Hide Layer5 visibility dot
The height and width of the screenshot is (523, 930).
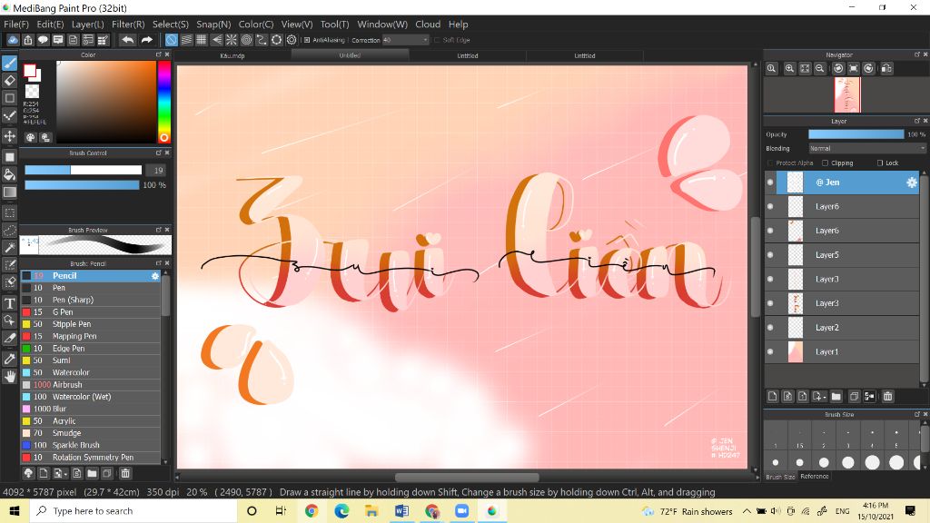[x=770, y=255]
